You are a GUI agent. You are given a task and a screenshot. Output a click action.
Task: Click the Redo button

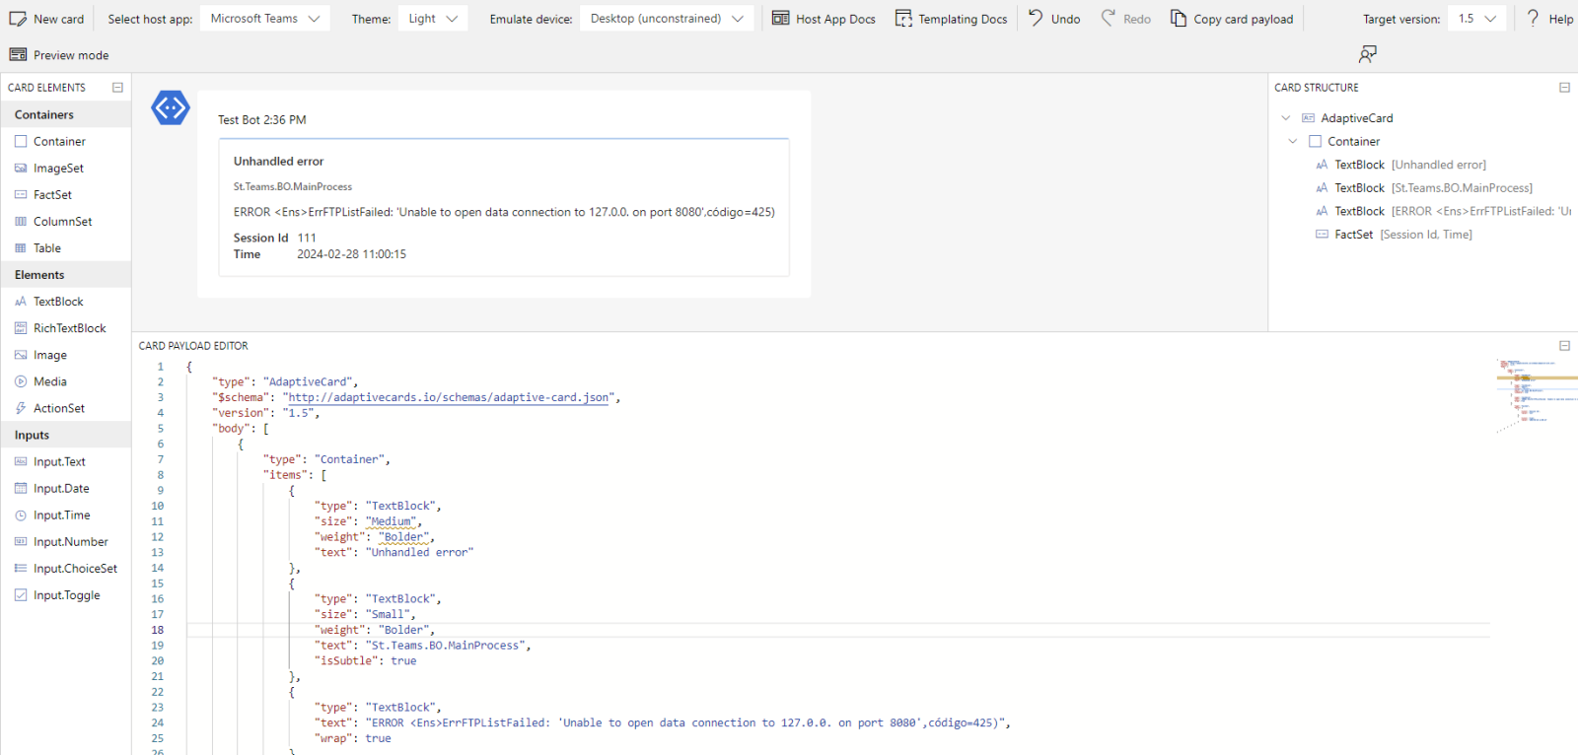(1126, 19)
